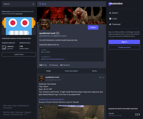
Task: Open the quaddicted.com/reviews/kfort1 link
Action: point(52,99)
